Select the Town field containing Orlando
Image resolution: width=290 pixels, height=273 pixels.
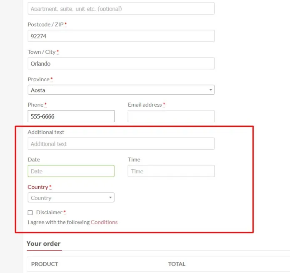pos(121,64)
